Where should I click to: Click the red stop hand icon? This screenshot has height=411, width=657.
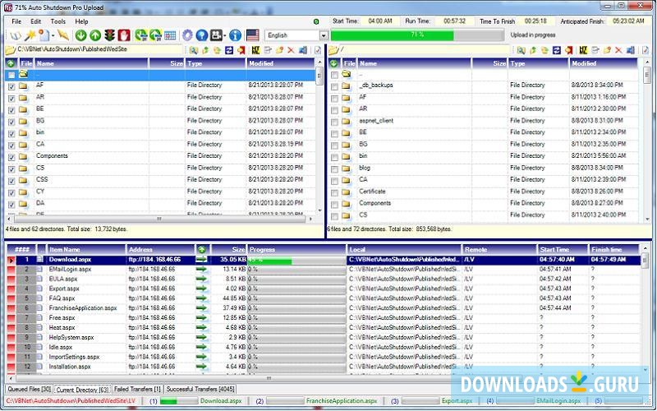(x=124, y=35)
